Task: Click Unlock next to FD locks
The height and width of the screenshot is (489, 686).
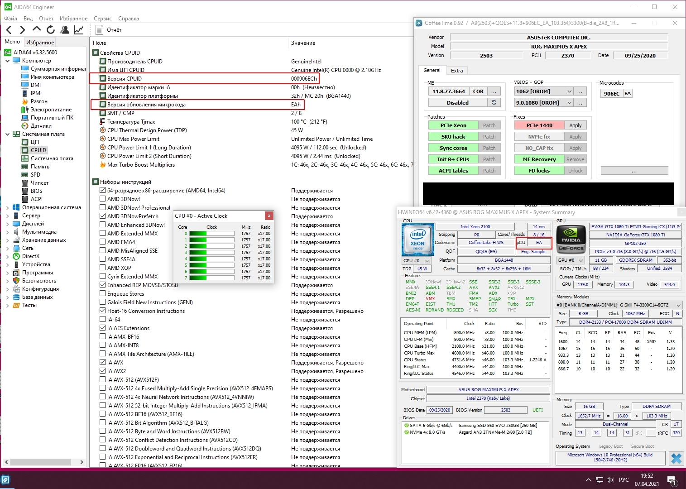Action: pos(576,171)
